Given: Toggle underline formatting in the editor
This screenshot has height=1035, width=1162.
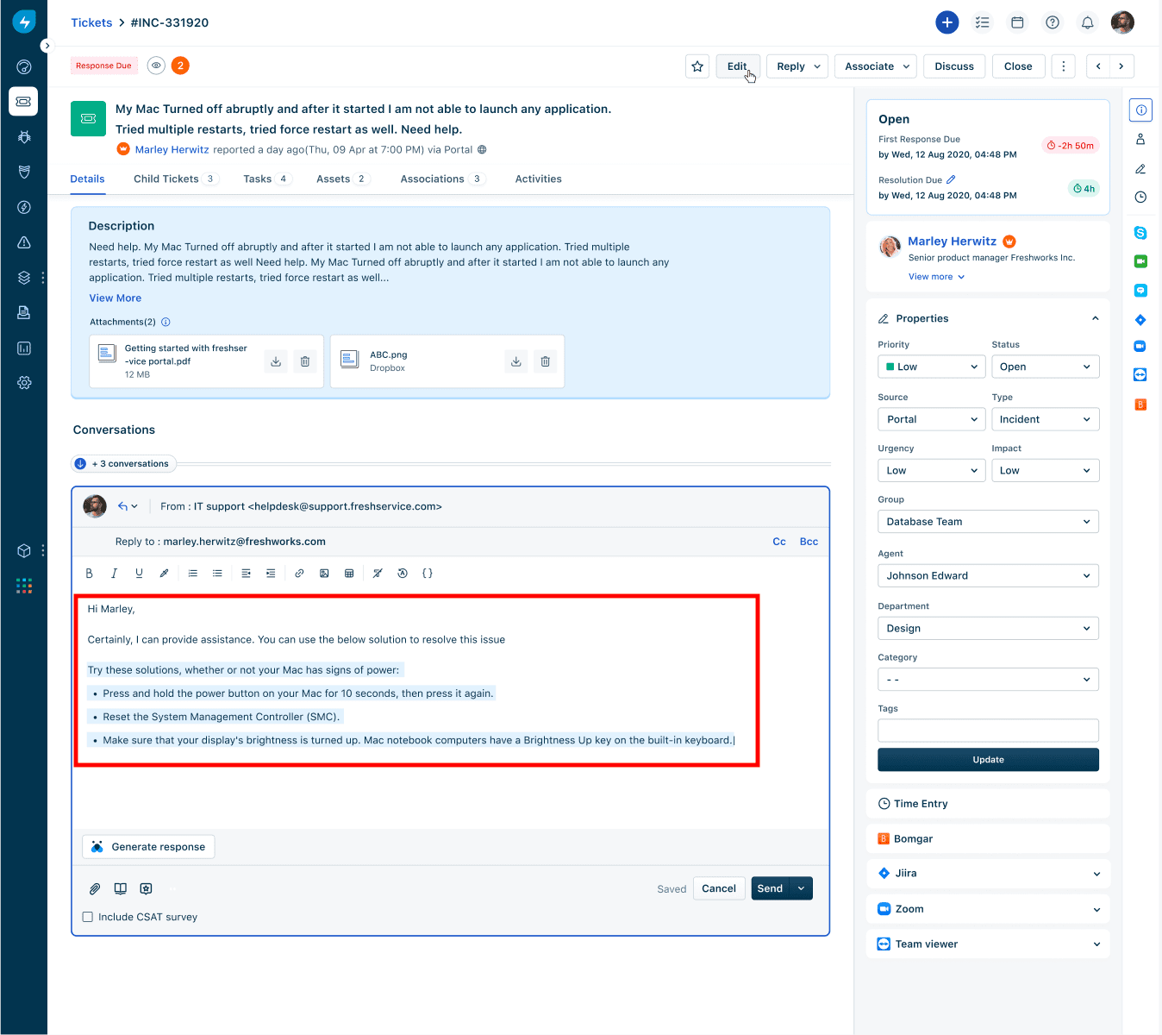Looking at the screenshot, I should pos(139,574).
